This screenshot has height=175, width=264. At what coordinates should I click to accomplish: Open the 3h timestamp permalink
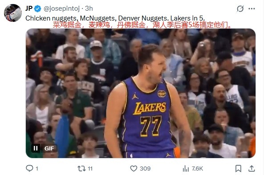point(89,8)
